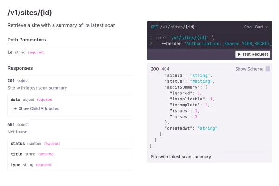The image size is (279, 186).
Task: Click the play icon on Test Request
Action: (239, 54)
